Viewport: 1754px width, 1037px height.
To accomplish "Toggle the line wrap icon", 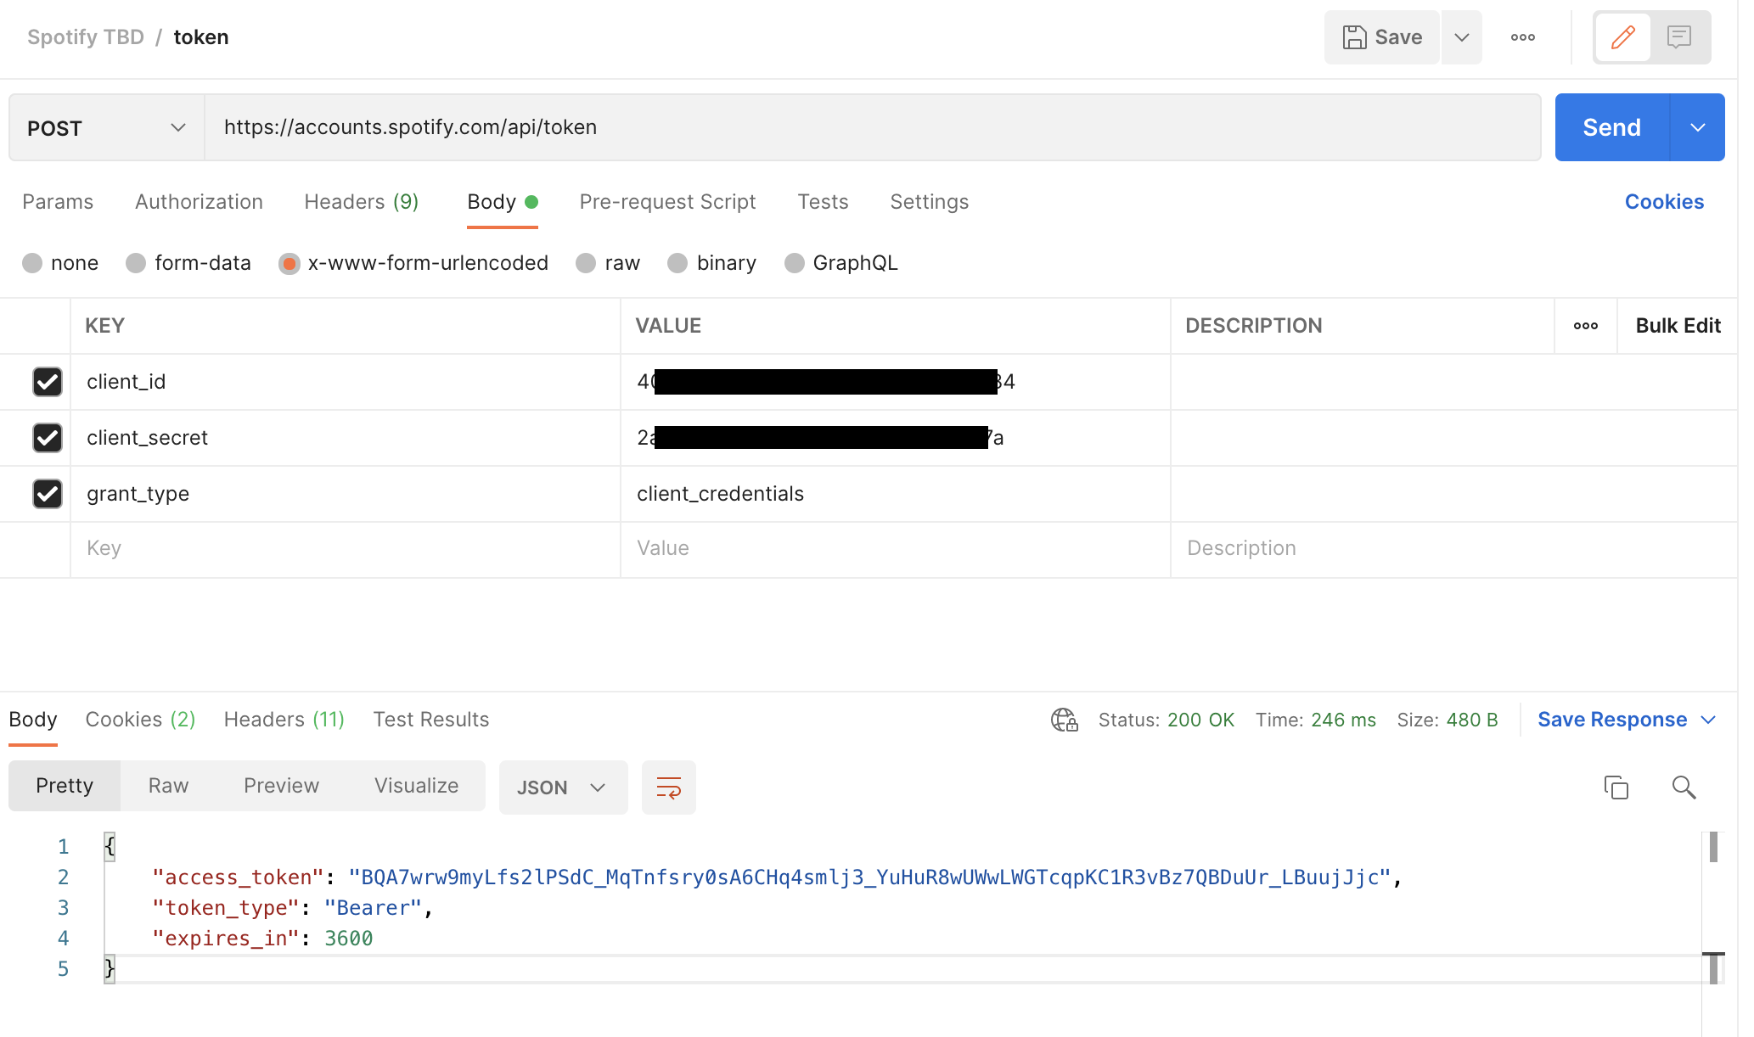I will 669,788.
